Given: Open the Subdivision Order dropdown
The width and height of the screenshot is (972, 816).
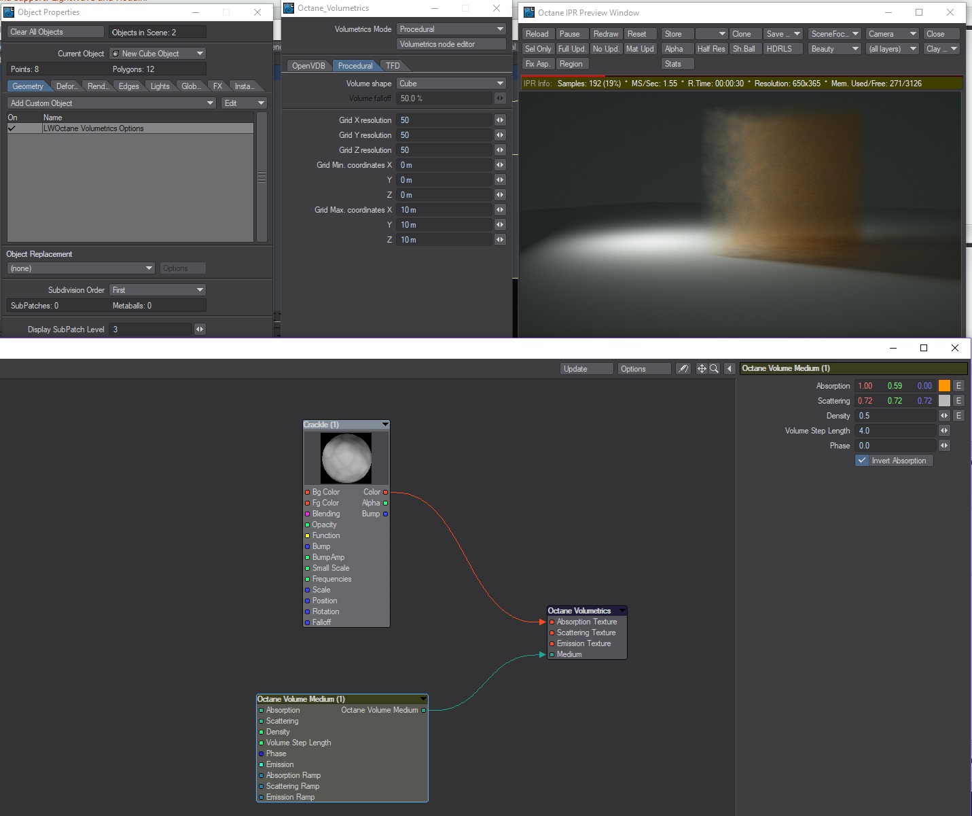Looking at the screenshot, I should [x=158, y=290].
